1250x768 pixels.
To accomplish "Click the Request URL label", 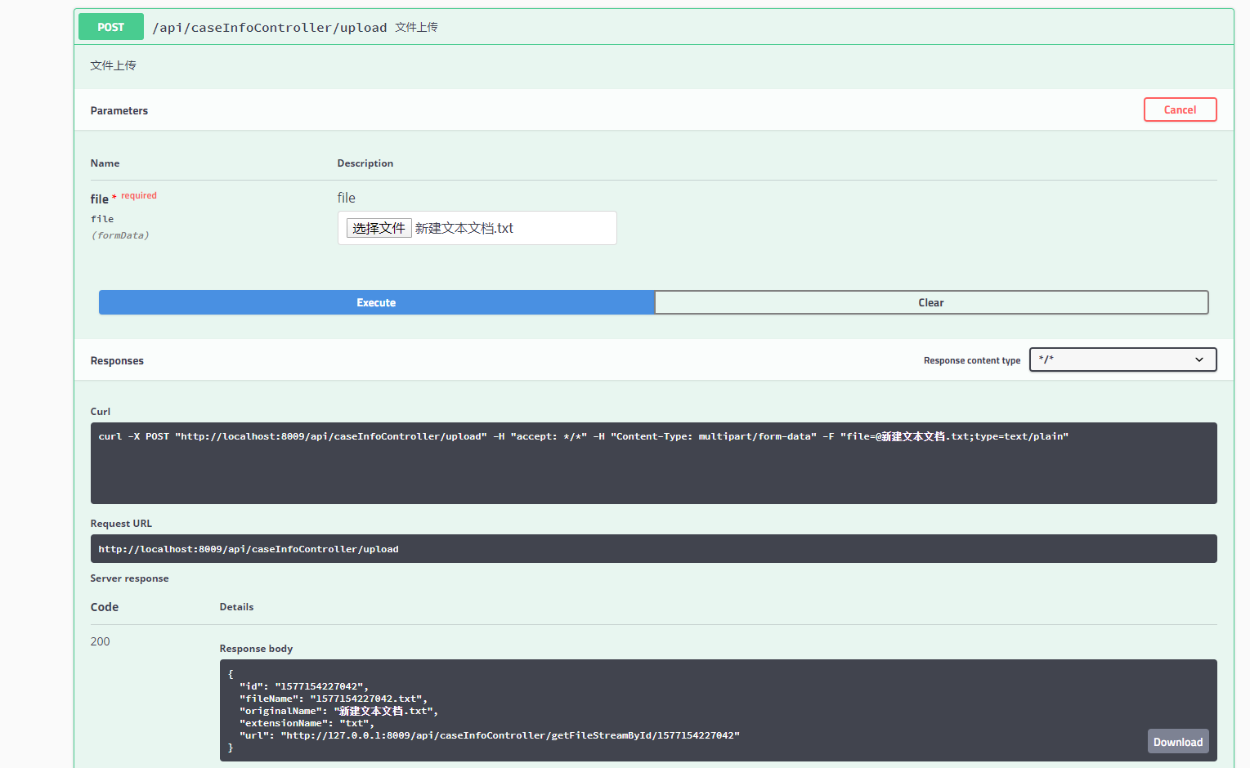I will click(x=121, y=524).
